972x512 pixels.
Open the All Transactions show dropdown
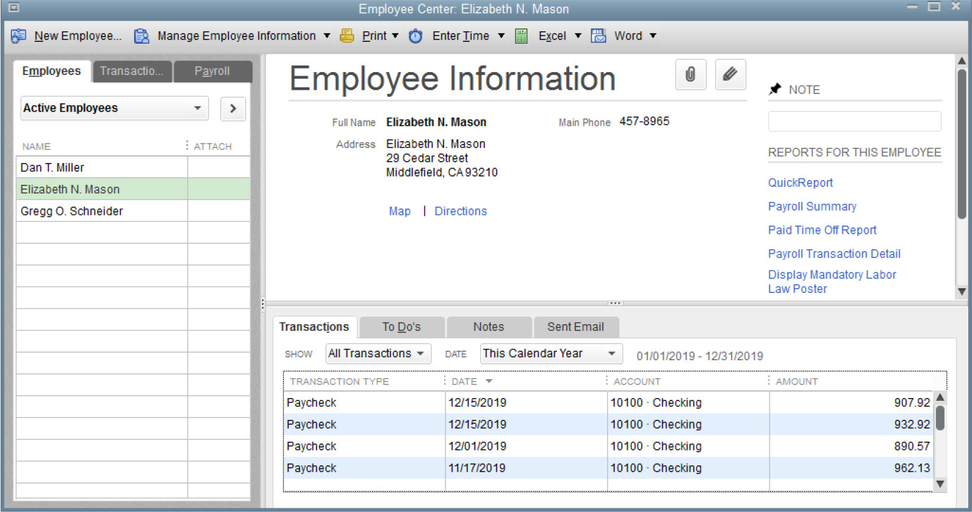coord(379,354)
